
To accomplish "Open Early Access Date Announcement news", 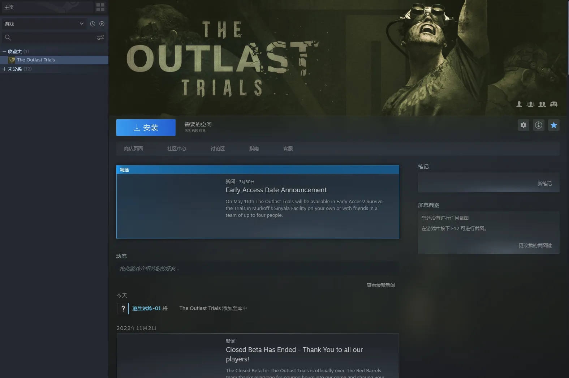I will pyautogui.click(x=276, y=190).
